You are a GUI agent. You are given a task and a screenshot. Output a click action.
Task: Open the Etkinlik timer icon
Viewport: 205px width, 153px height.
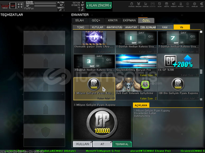coord(131,5)
